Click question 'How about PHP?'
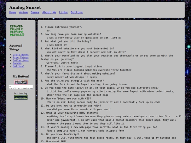The width and height of the screenshot is (191, 143). [56, 142]
